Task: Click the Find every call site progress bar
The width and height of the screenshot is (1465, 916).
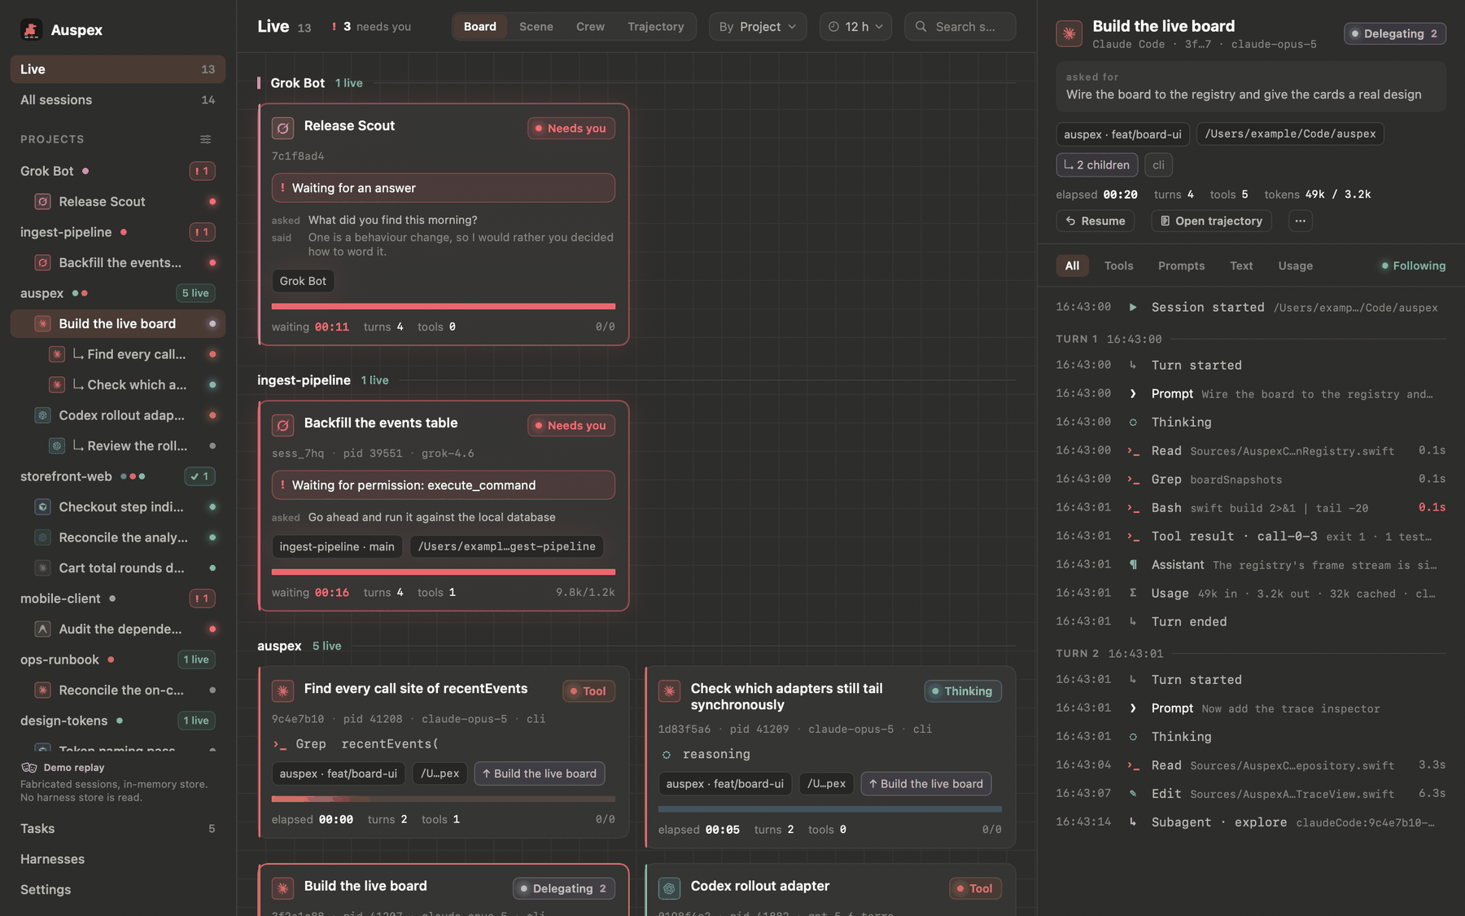Action: pos(444,799)
